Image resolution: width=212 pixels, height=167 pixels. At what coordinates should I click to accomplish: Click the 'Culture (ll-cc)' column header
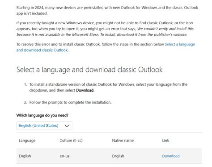[x=71, y=140]
